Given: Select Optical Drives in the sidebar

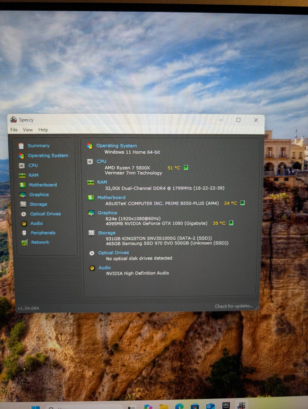Looking at the screenshot, I should coord(46,214).
